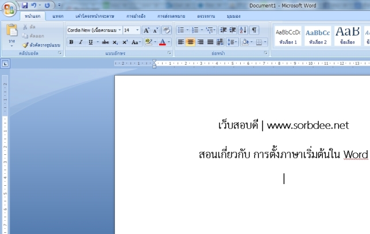Screen dimensions: 370x234
Task: Open the Clipboard pane dialog launcher
Action: tap(60, 53)
